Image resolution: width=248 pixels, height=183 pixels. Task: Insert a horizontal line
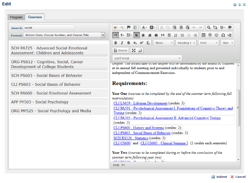click(x=210, y=35)
